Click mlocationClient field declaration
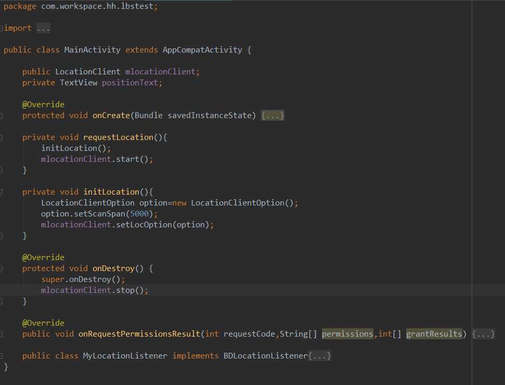Viewport: 505px width, 385px height. click(x=160, y=71)
